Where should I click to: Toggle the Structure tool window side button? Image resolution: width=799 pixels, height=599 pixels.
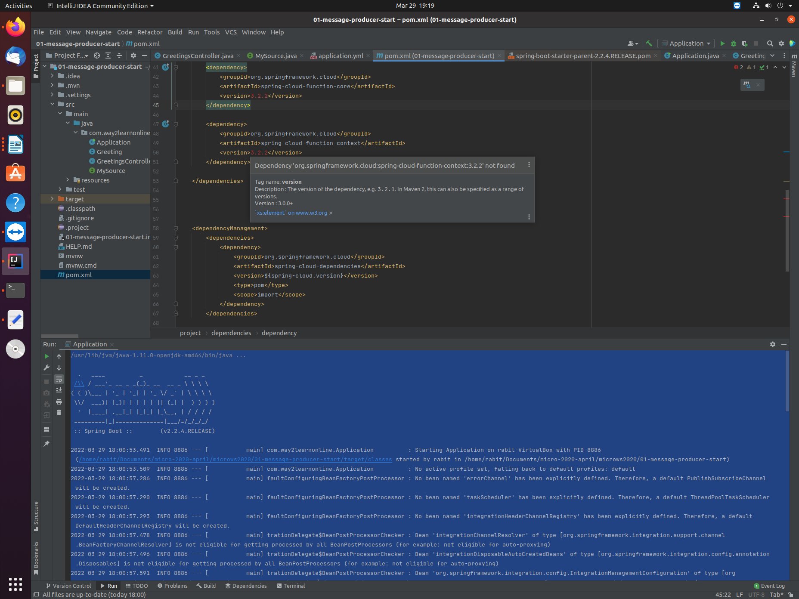(x=36, y=516)
